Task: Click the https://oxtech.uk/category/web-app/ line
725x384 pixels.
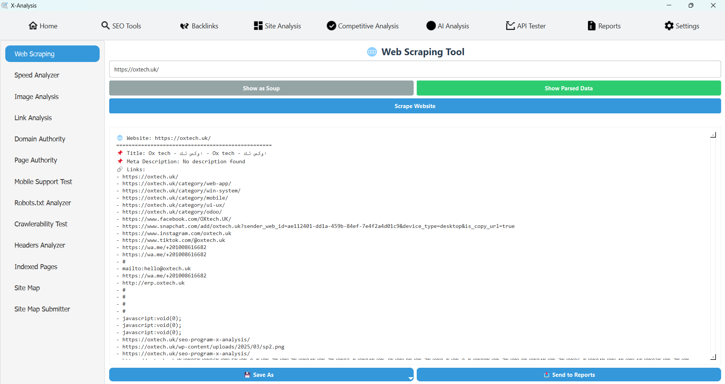Action: point(177,184)
